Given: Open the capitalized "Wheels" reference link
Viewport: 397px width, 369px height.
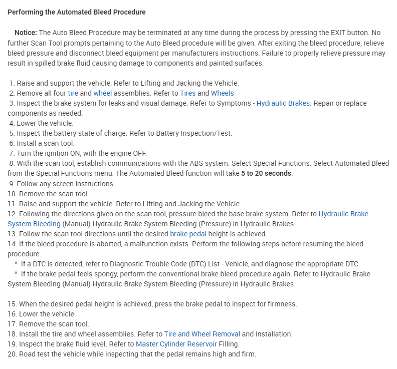Looking at the screenshot, I should tap(222, 93).
